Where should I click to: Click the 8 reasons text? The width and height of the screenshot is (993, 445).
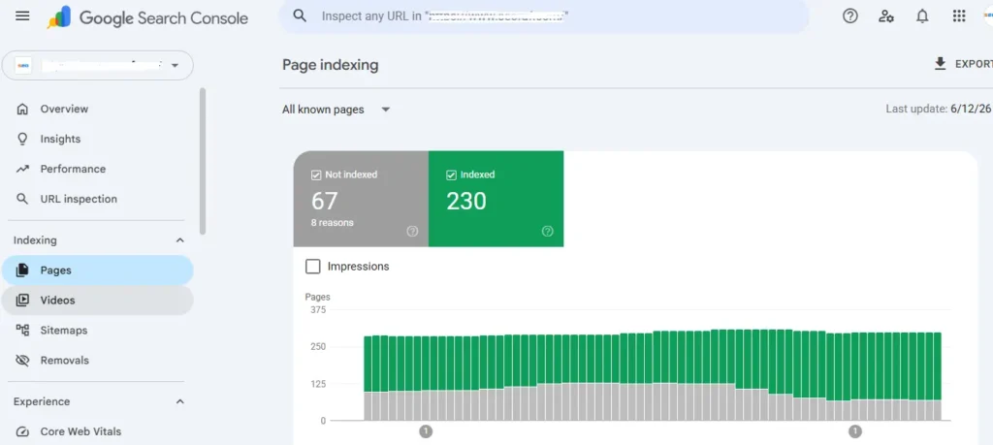[333, 223]
